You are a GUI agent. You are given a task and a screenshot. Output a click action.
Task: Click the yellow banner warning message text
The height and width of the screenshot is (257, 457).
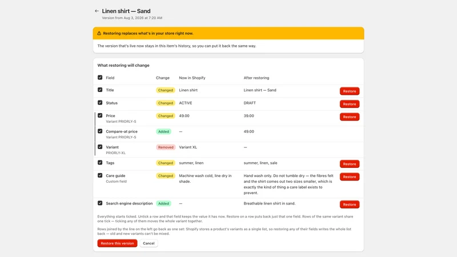tap(148, 33)
